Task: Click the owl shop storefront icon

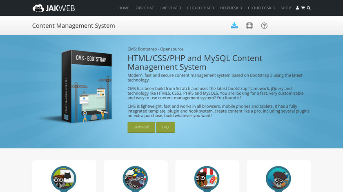Action: (x=207, y=179)
